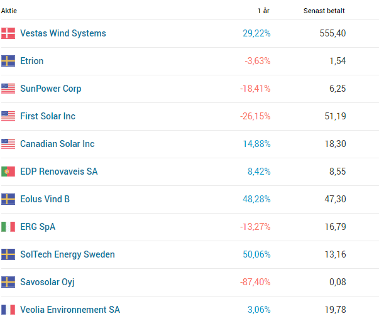Viewport: 379px width, 321px height.
Task: Click the last paid price 8,55
Action: point(338,171)
